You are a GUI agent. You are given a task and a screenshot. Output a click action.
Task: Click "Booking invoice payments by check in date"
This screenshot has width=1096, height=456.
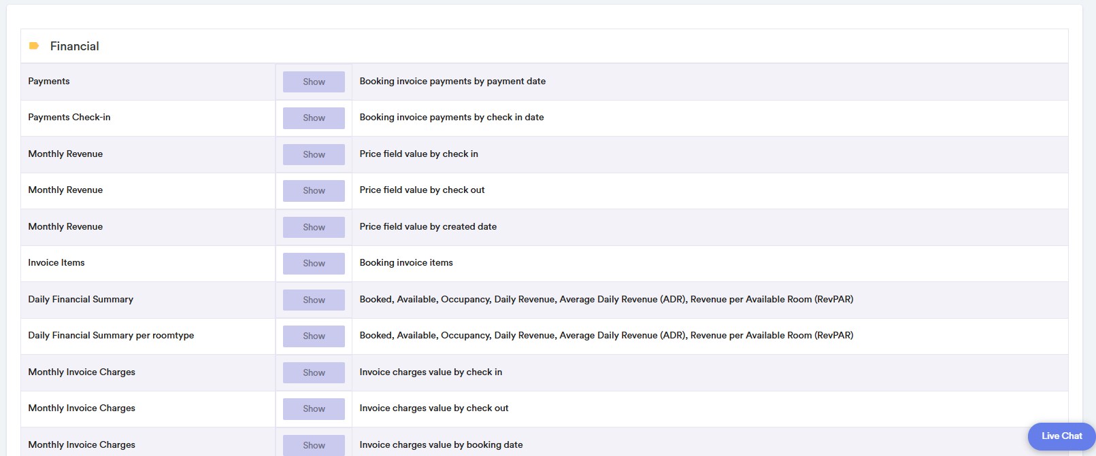point(452,117)
